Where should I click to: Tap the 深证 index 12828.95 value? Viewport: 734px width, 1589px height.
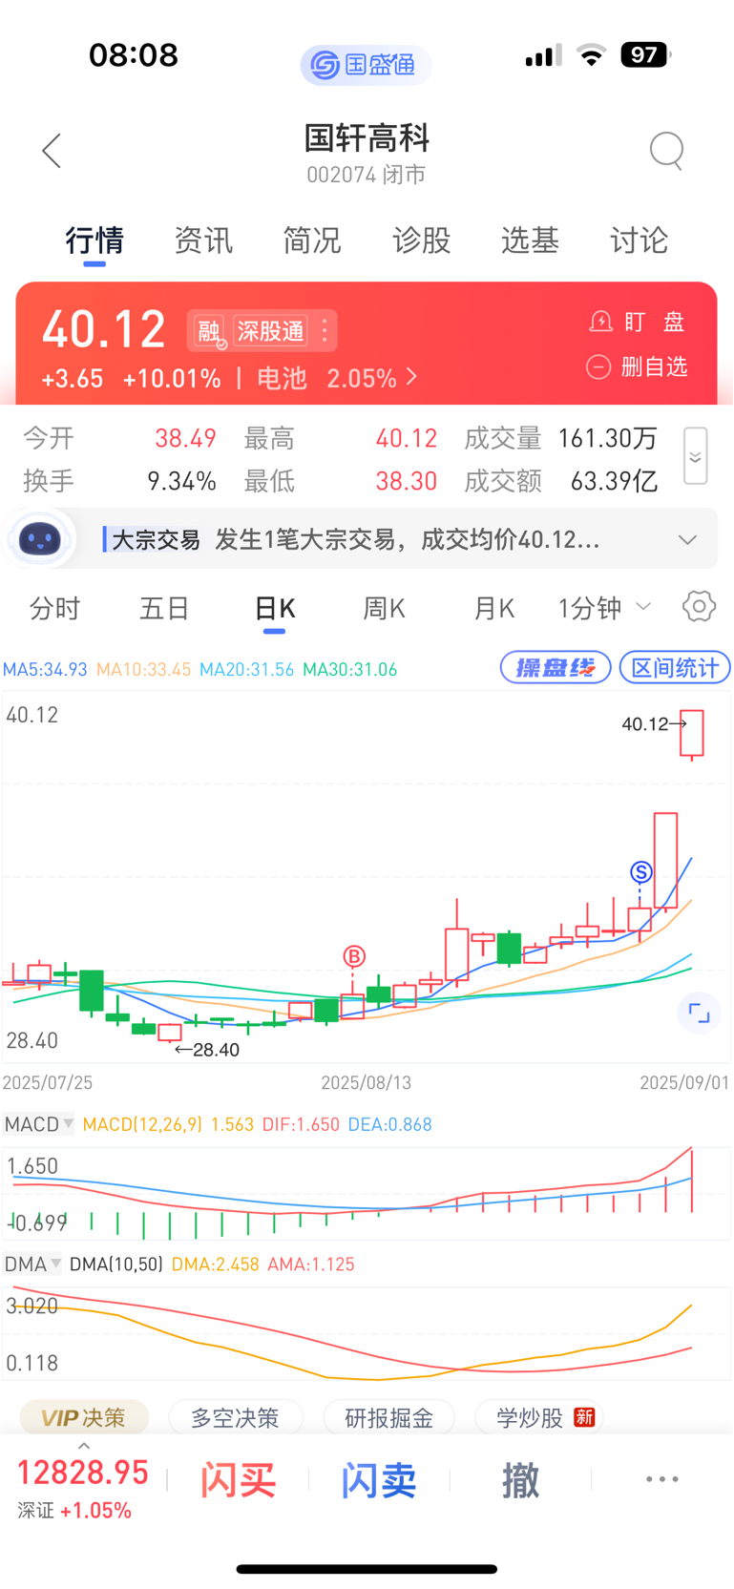(x=83, y=1473)
